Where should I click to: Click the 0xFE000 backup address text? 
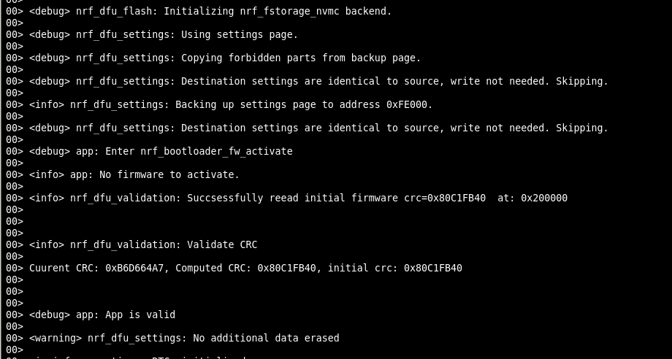coord(406,105)
